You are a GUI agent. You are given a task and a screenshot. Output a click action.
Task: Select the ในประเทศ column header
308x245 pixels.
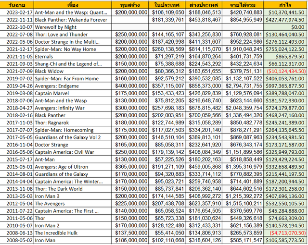pos(167,5)
